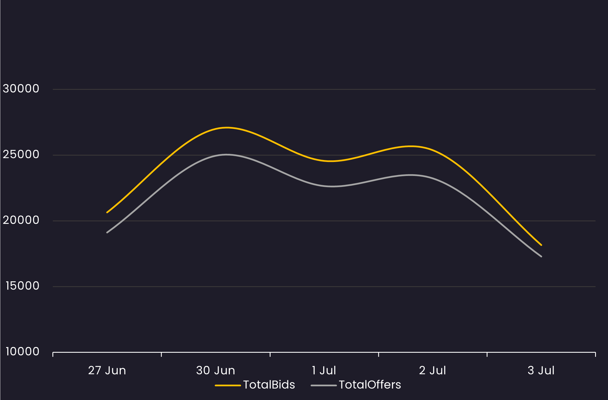Click the TotalOffers line start point at 27 Jun
The height and width of the screenshot is (400, 608).
click(x=107, y=232)
